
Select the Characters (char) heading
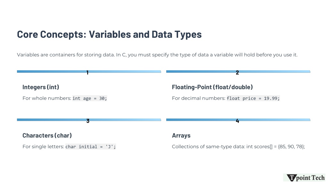point(47,135)
